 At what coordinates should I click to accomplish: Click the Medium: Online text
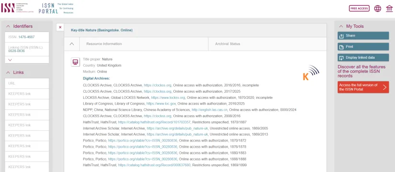click(95, 72)
